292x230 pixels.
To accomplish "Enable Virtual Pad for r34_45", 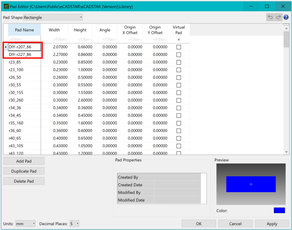I will point(178,115).
